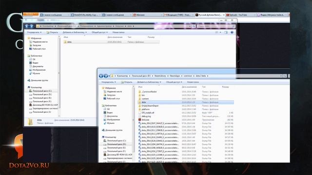
Task: Select dump file dota_2014_0208 in front window
Action: point(158,148)
